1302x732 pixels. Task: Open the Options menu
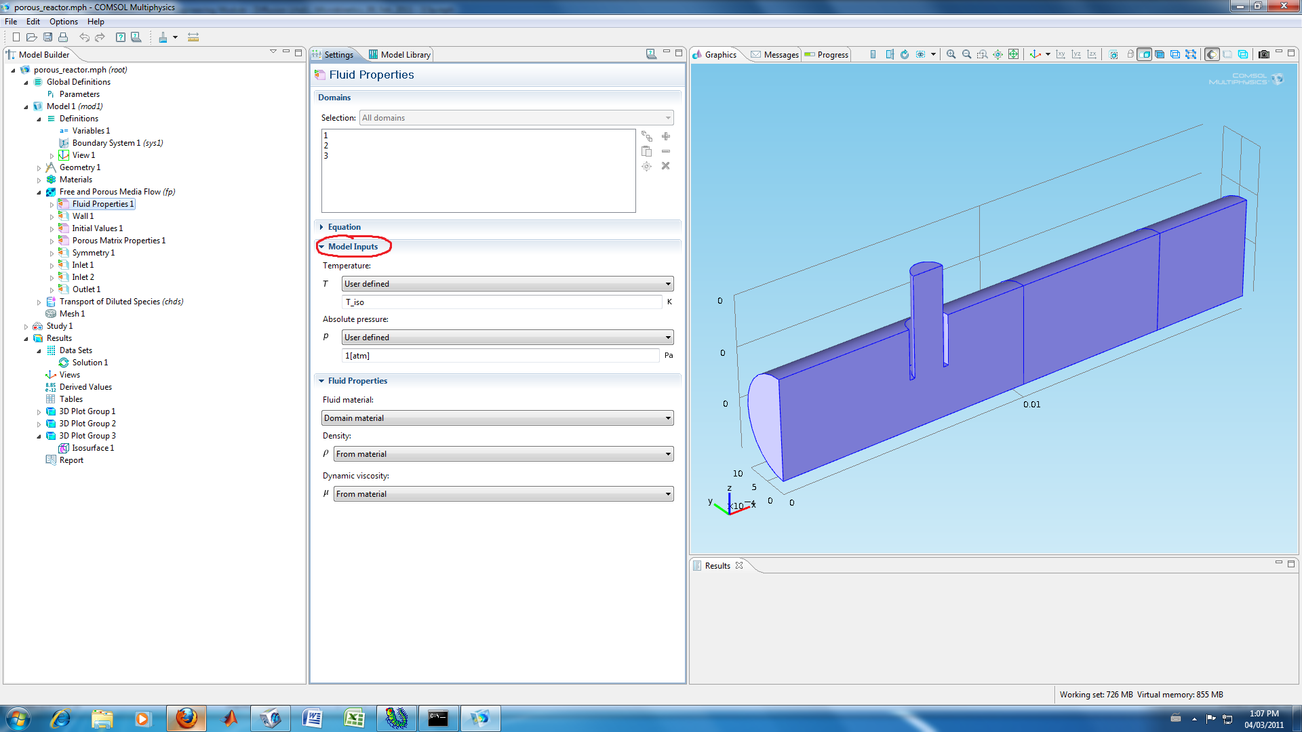click(x=63, y=22)
